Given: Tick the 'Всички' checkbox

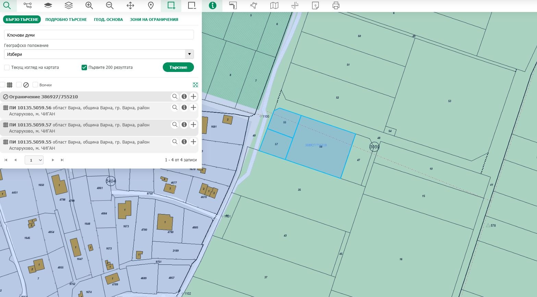Looking at the screenshot, I should (35, 85).
